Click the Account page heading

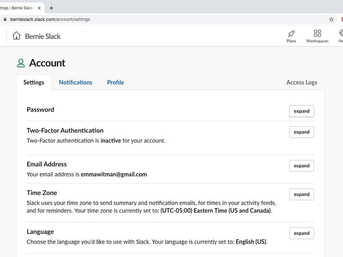[47, 63]
